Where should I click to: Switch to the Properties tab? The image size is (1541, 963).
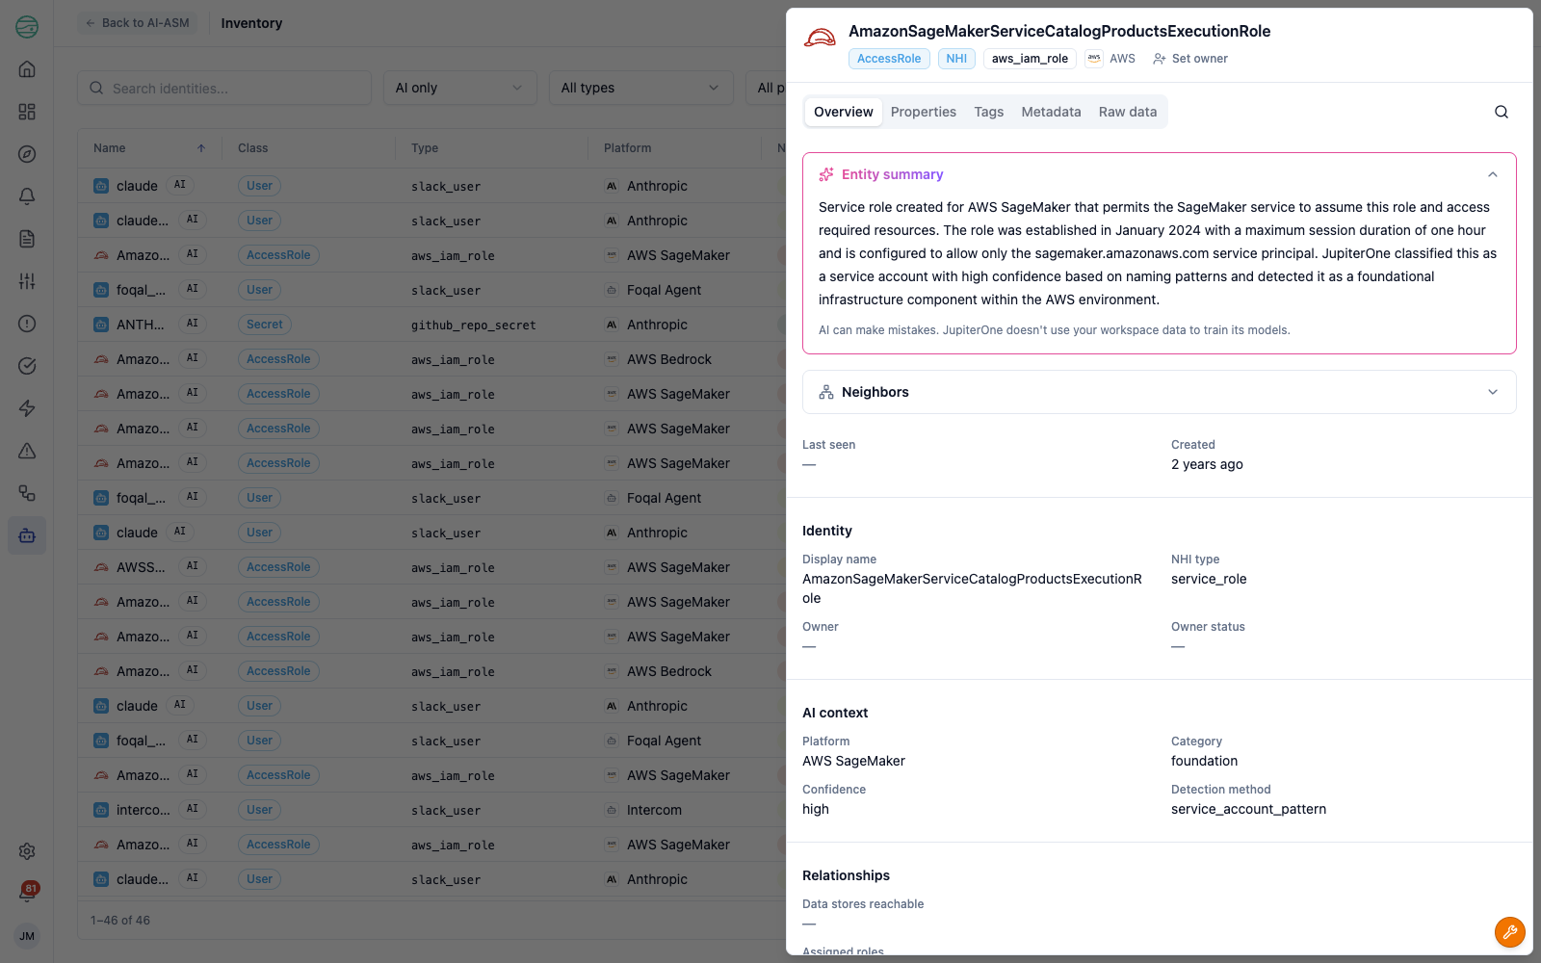click(x=924, y=112)
